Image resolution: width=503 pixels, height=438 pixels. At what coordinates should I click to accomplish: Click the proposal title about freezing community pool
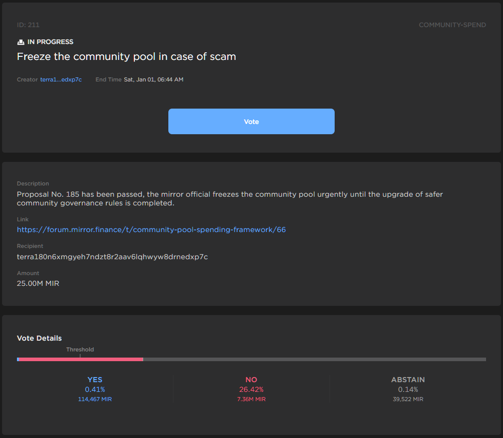[x=126, y=57]
